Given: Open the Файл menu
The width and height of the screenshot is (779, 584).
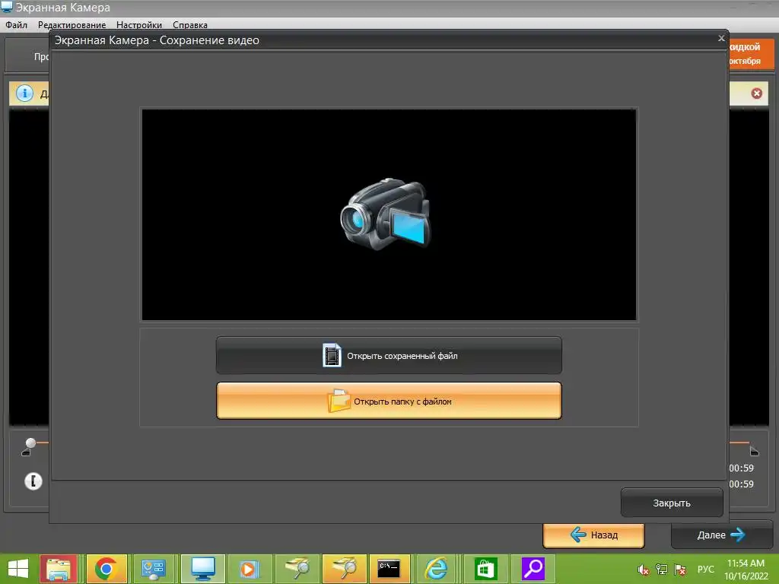Looking at the screenshot, I should pyautogui.click(x=17, y=25).
